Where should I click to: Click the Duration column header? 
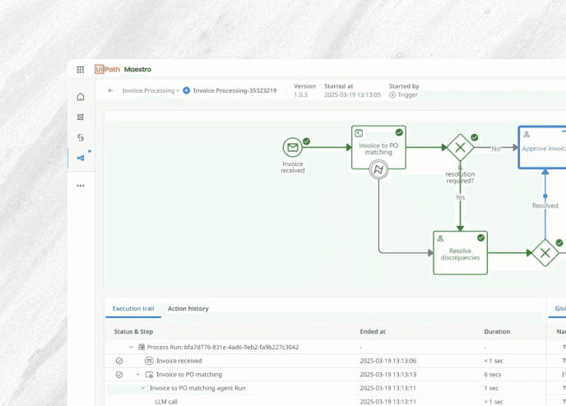[497, 332]
